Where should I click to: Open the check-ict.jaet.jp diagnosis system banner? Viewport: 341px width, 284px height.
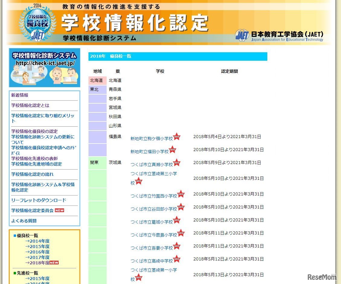(x=44, y=68)
